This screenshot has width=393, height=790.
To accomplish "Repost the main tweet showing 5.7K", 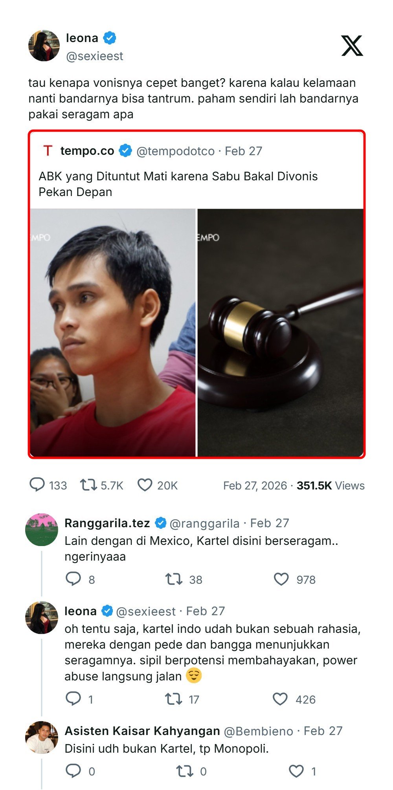I will 88,485.
